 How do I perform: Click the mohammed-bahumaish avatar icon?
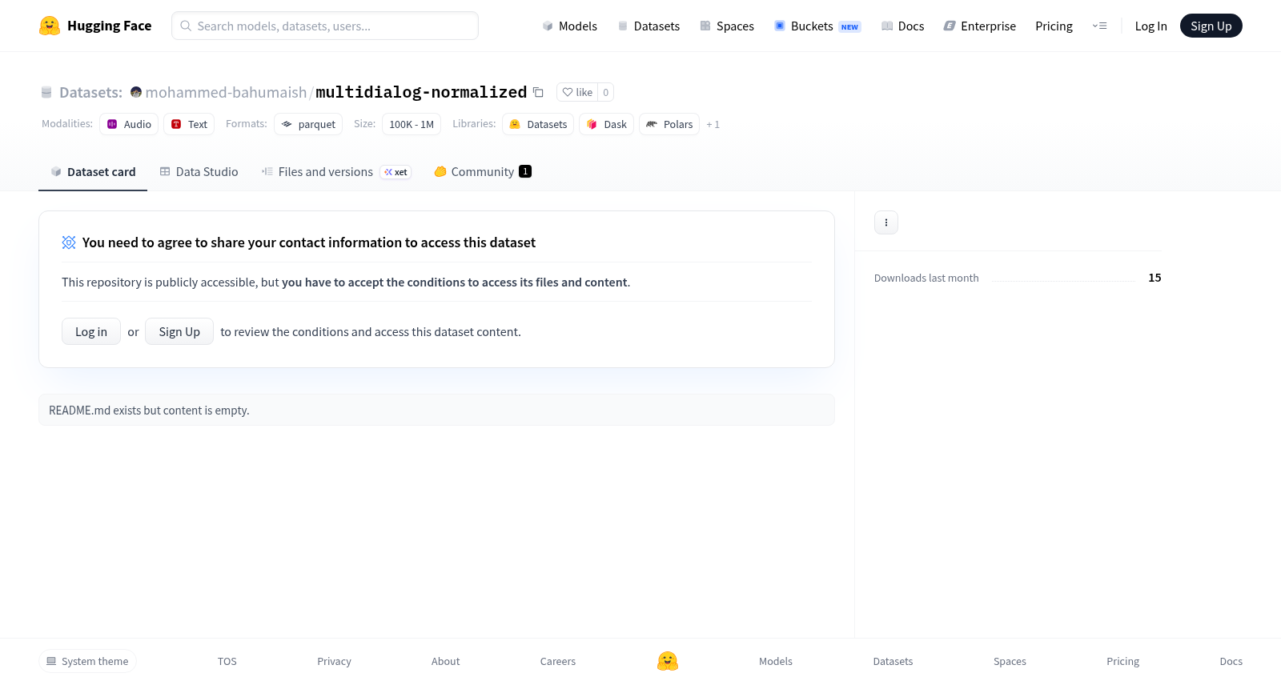click(x=136, y=93)
